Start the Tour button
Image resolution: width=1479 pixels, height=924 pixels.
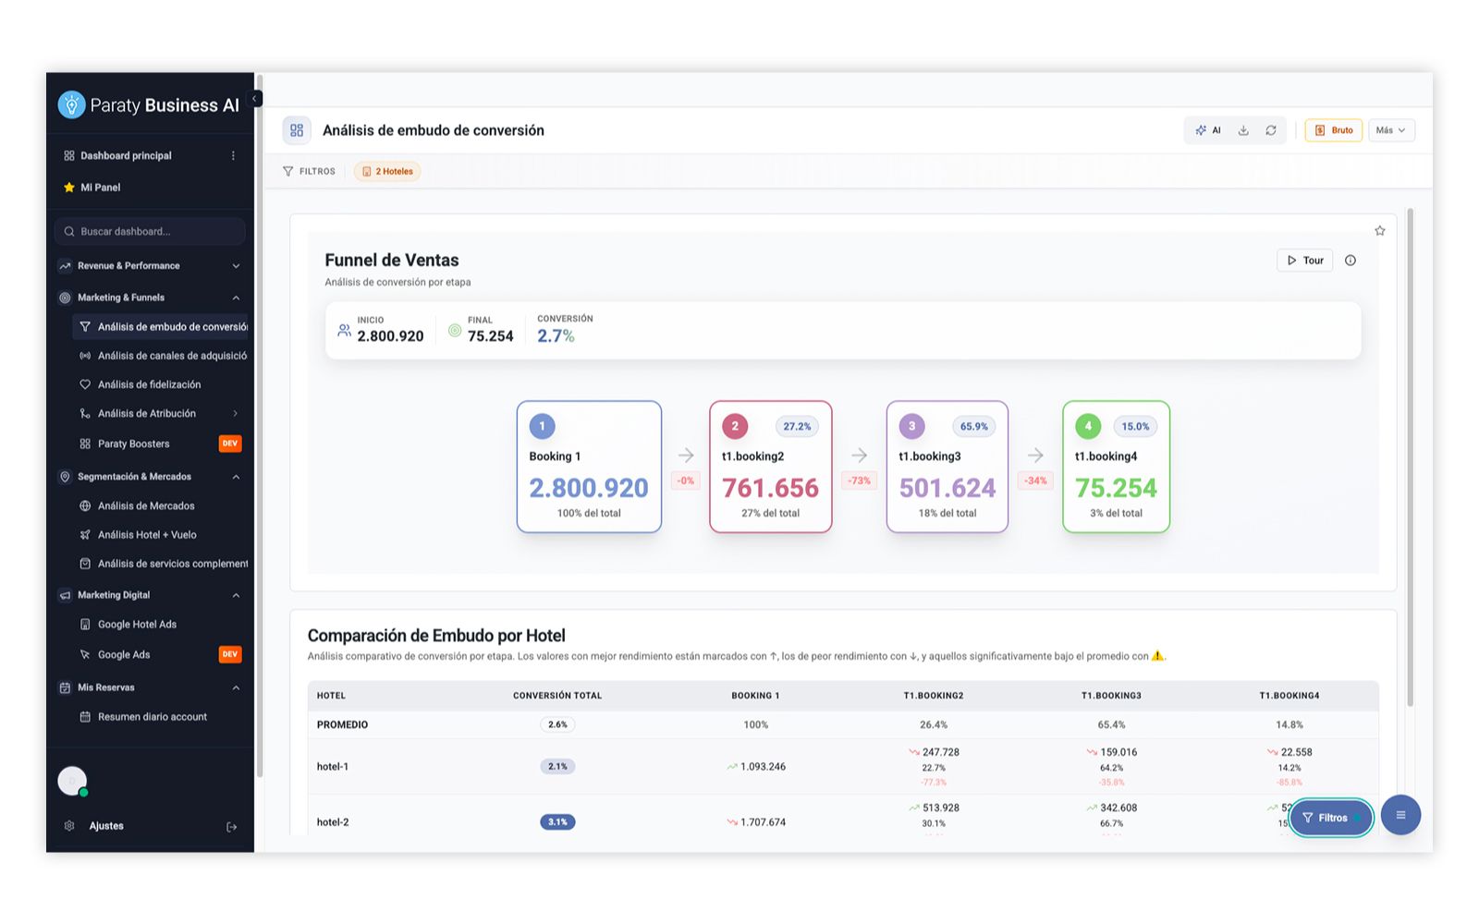1305,261
